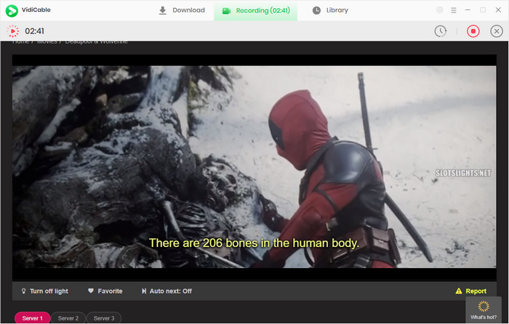Click the Download arrow icon
The image size is (509, 324).
(163, 10)
